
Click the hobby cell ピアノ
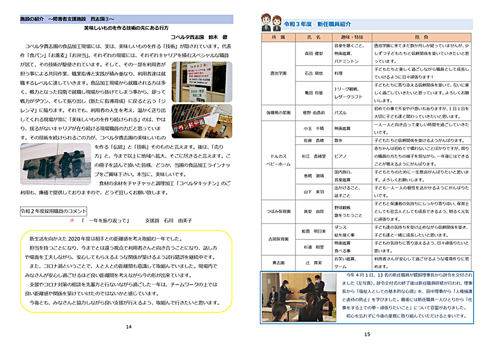pos(340,156)
